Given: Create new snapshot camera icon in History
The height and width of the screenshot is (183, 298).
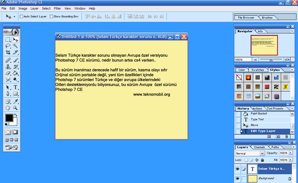Looking at the screenshot, I should (x=278, y=137).
